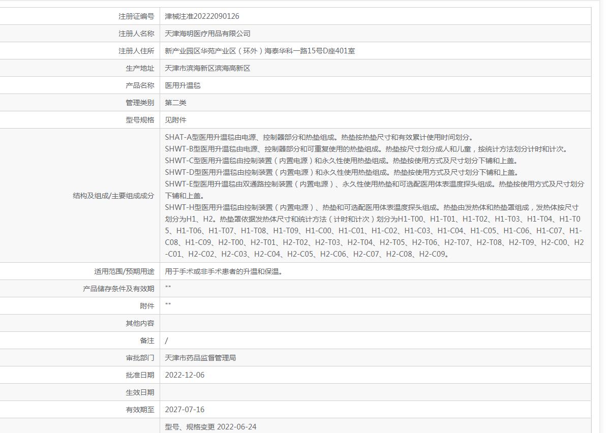Select registration number 津械注准20222090126
The height and width of the screenshot is (433, 610).
click(x=202, y=16)
